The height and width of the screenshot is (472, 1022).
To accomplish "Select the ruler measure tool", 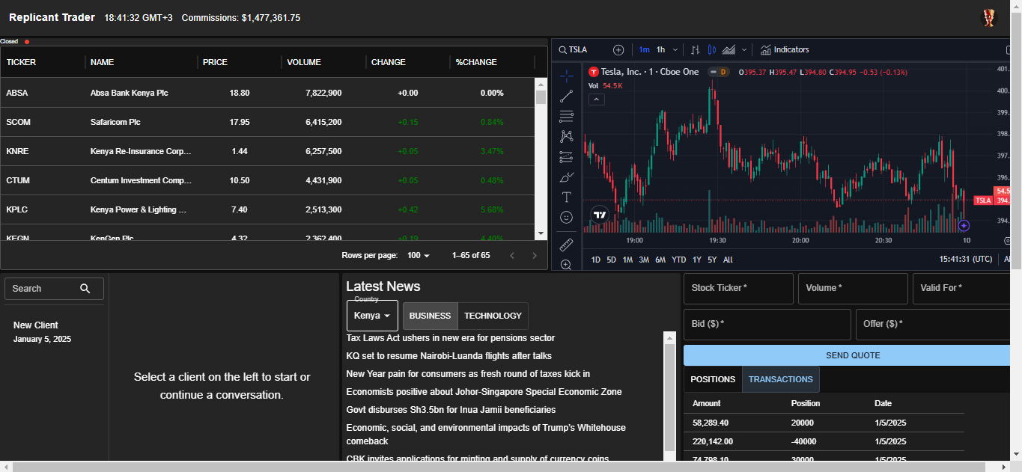I will (567, 244).
